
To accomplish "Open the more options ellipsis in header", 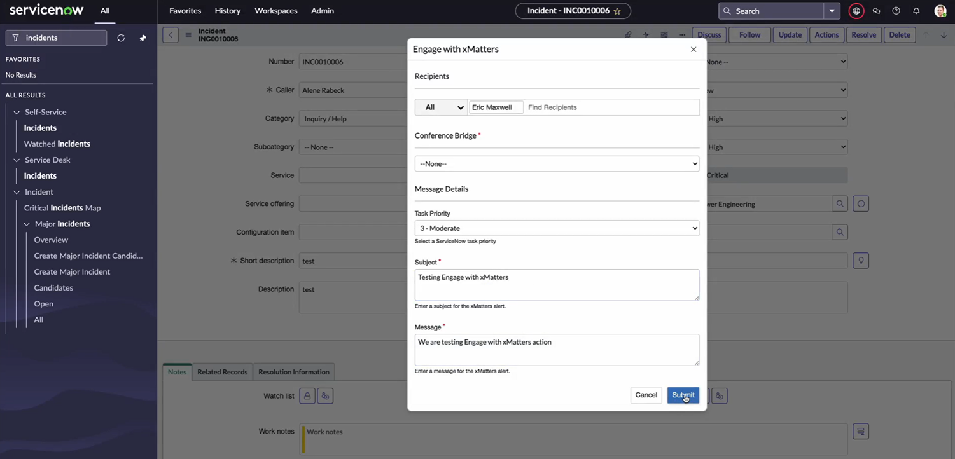I will pos(681,35).
